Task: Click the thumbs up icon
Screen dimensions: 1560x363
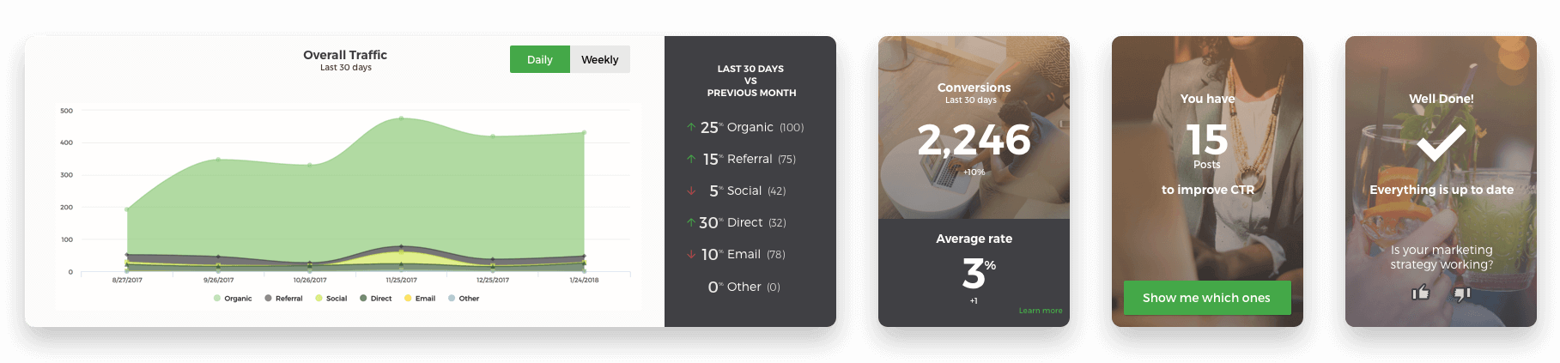Action: [1421, 293]
